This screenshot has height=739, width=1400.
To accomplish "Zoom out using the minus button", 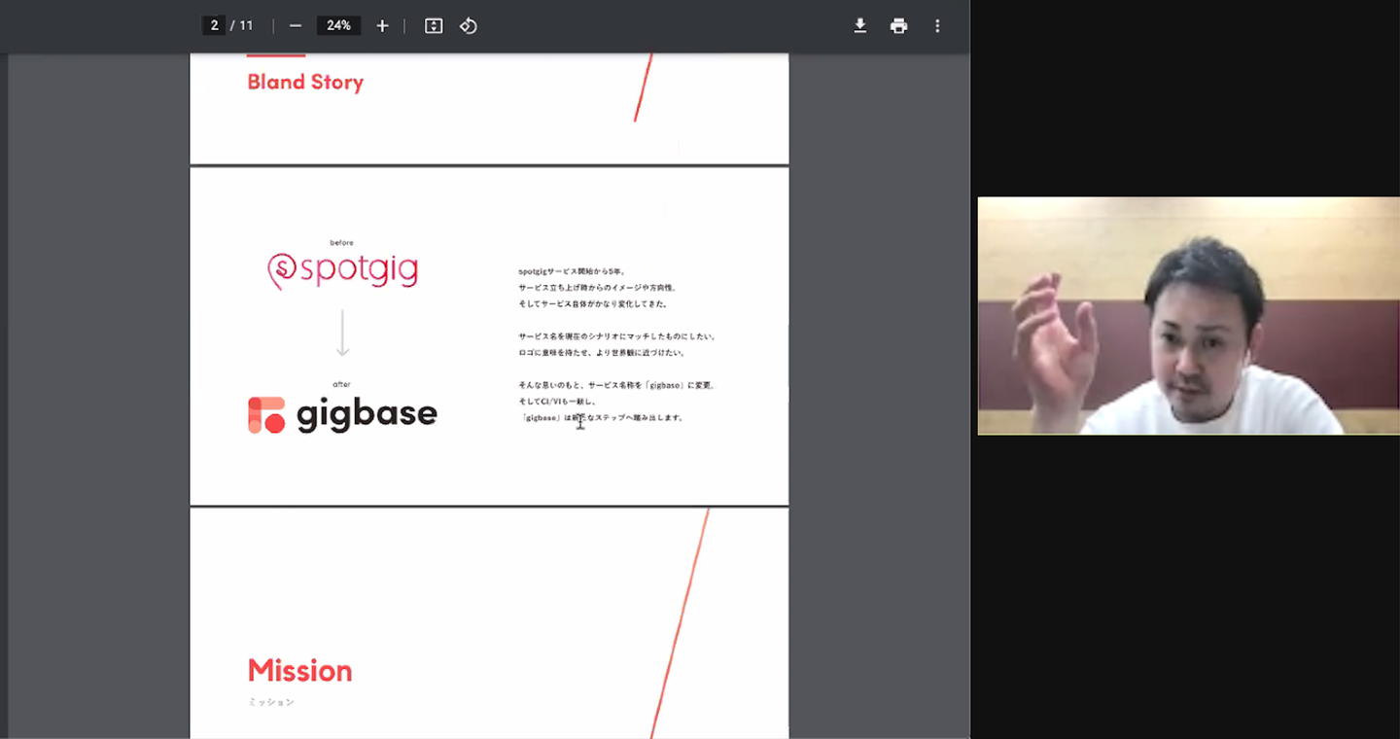I will click(296, 26).
